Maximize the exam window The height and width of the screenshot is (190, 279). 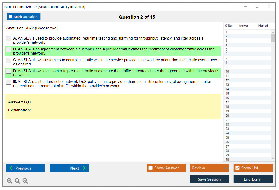[257, 7]
